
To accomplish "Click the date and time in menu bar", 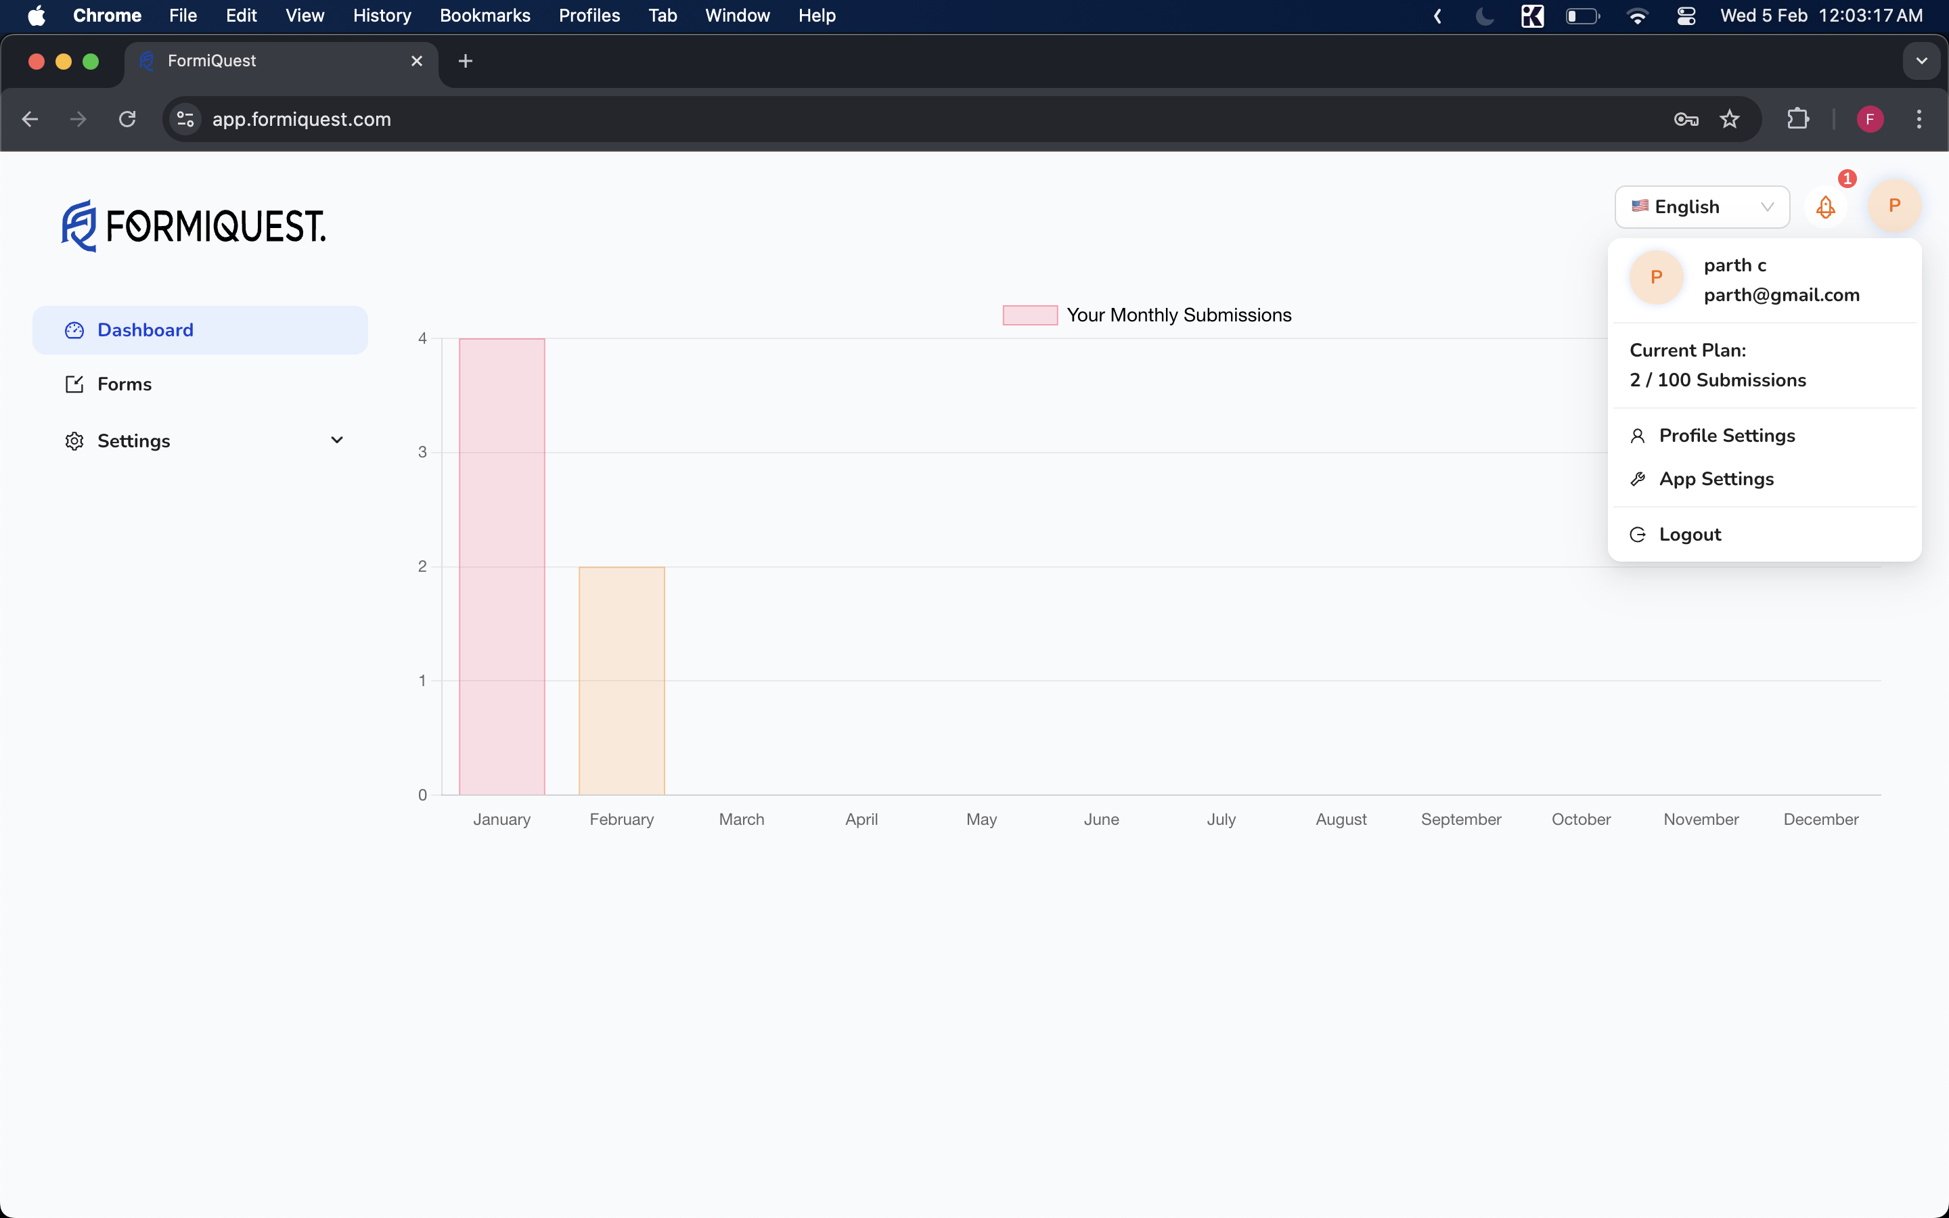I will [1821, 16].
